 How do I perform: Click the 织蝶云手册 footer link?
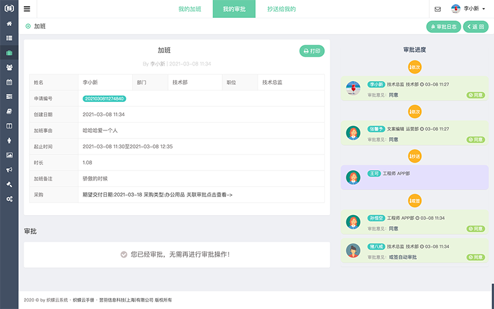pos(83,300)
